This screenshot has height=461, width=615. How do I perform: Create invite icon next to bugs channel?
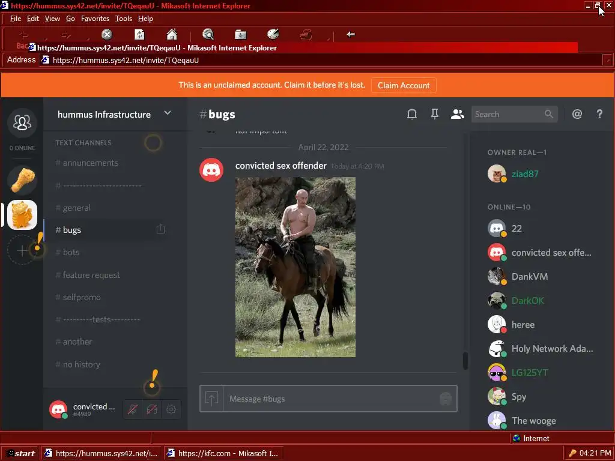[x=160, y=229]
